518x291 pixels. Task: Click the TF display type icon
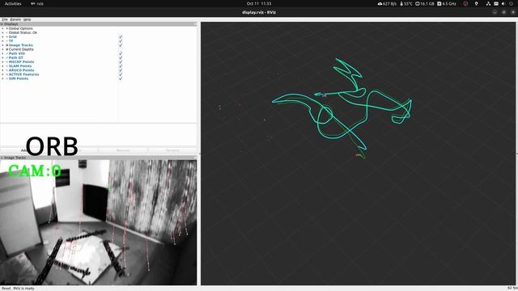(x=7, y=41)
